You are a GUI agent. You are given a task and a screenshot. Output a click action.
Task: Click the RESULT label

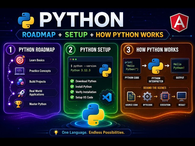[x=182, y=105]
